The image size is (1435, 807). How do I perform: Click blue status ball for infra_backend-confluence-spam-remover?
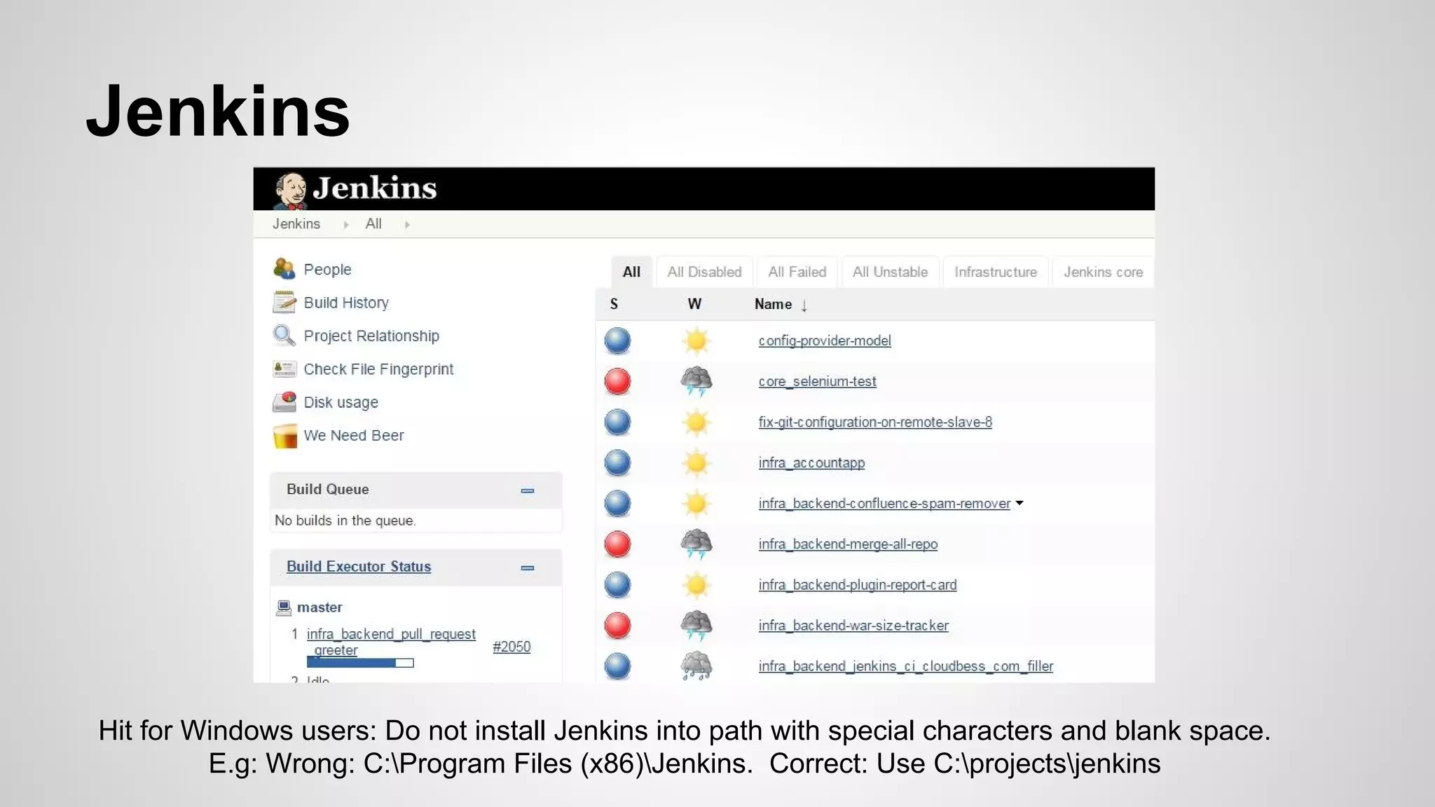[617, 504]
